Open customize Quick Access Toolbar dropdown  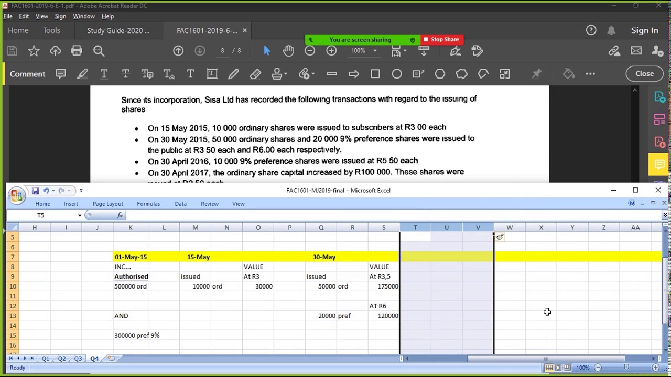[81, 191]
